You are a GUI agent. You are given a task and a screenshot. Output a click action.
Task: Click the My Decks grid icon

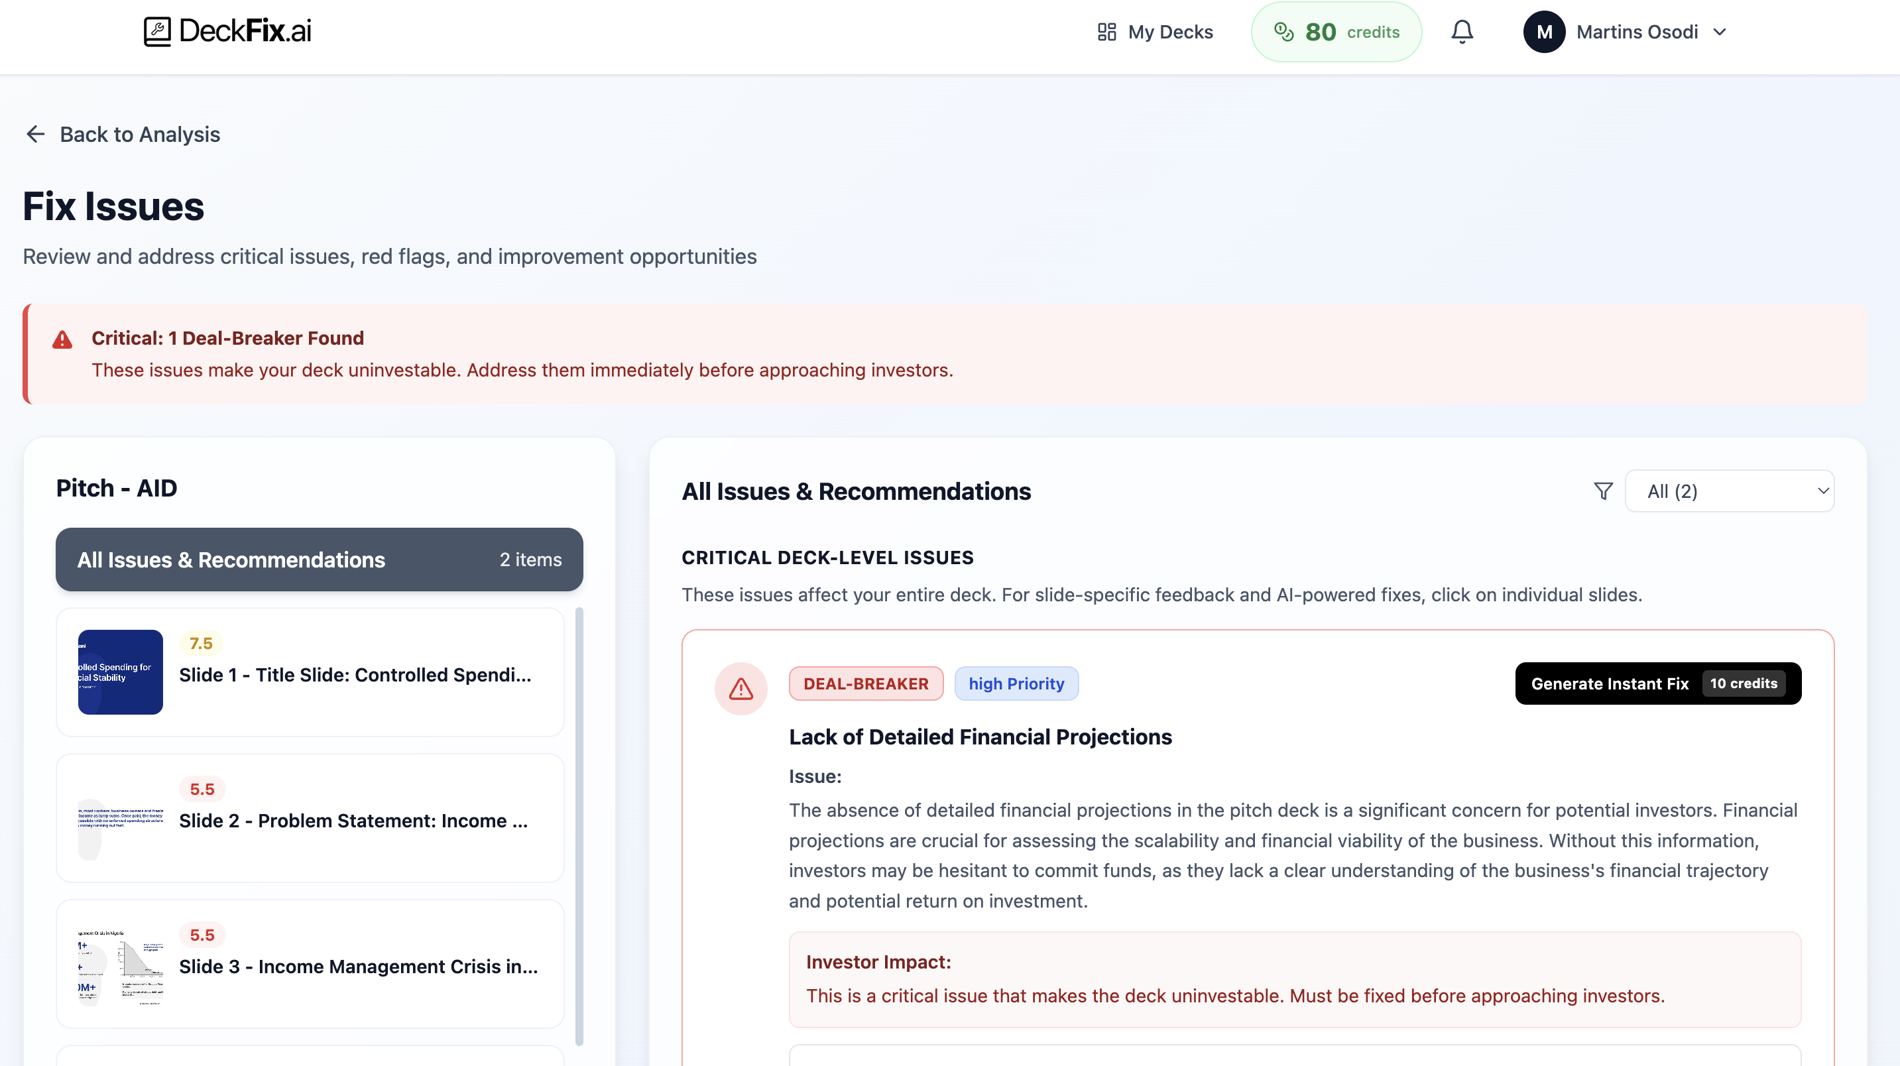pos(1107,32)
